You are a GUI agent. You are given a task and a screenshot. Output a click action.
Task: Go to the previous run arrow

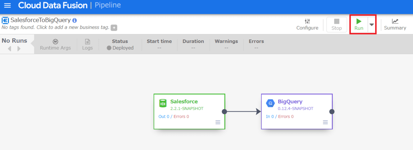pyautogui.click(x=10, y=49)
